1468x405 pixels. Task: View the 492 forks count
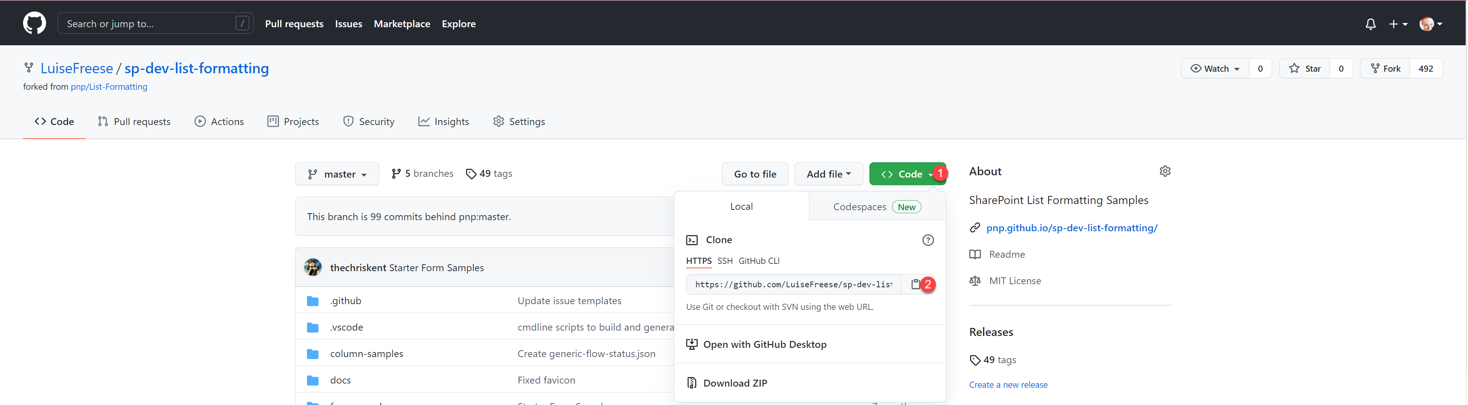[1426, 68]
